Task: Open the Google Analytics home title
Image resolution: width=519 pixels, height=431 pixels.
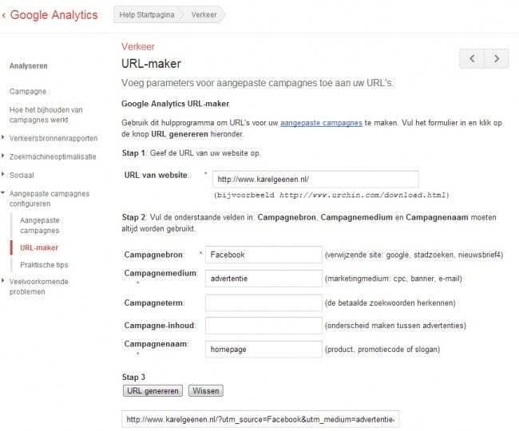Action: click(54, 15)
